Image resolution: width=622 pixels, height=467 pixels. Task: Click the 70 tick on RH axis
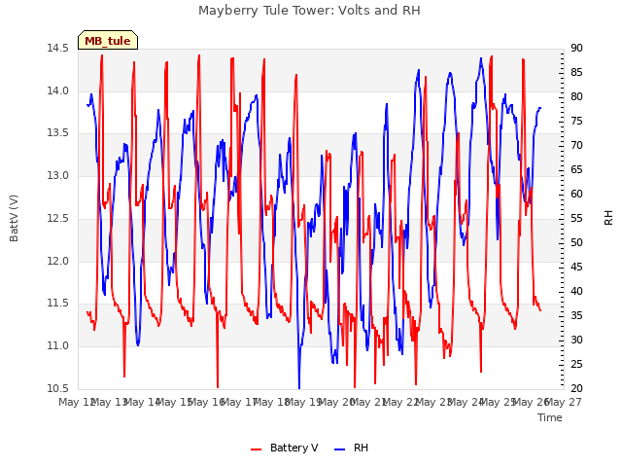pos(576,146)
